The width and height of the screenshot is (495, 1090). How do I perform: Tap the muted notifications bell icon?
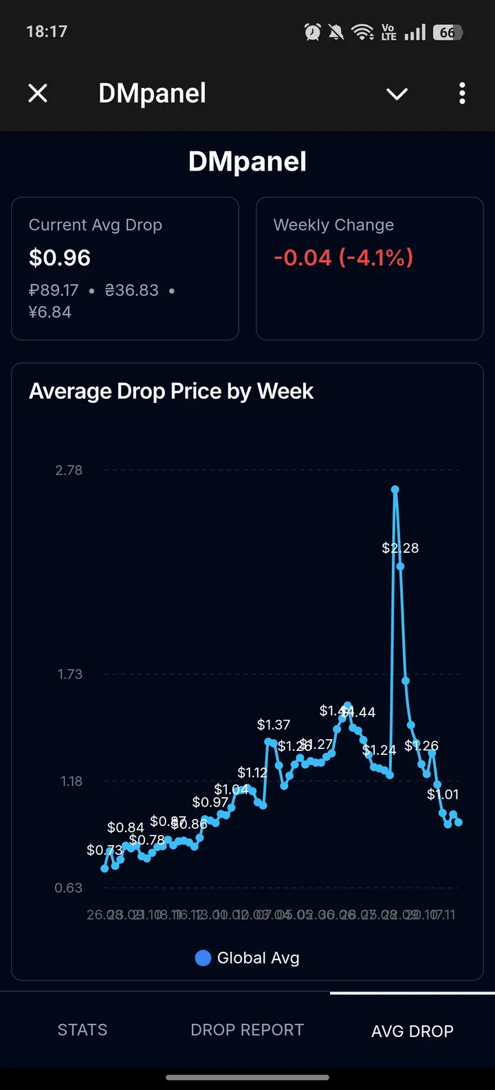pyautogui.click(x=336, y=32)
